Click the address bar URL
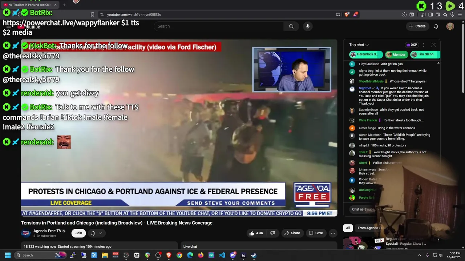 (x=134, y=14)
